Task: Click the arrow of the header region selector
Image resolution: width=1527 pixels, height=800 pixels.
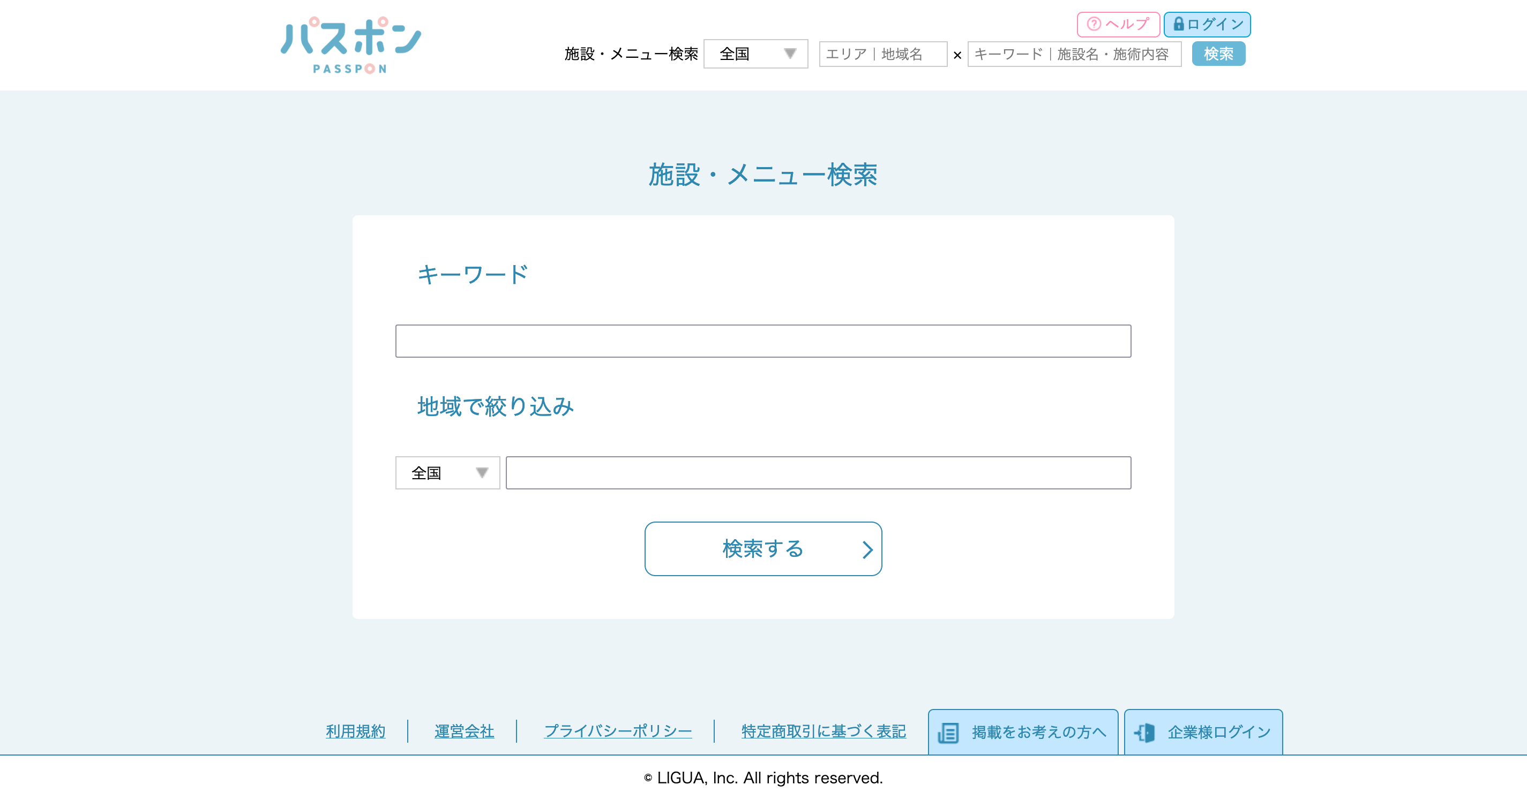Action: (790, 54)
